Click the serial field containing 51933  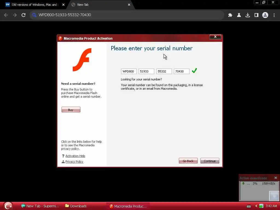pos(146,71)
